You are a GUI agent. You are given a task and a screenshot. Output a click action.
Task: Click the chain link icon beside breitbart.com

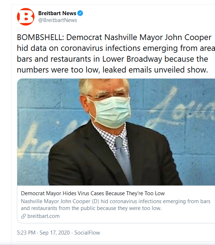[23, 216]
